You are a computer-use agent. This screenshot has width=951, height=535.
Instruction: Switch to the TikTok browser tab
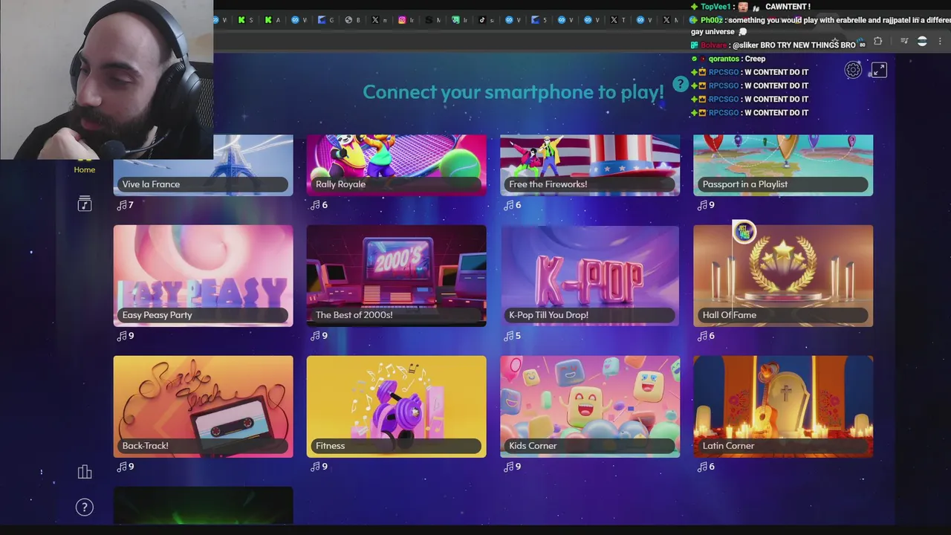(482, 20)
